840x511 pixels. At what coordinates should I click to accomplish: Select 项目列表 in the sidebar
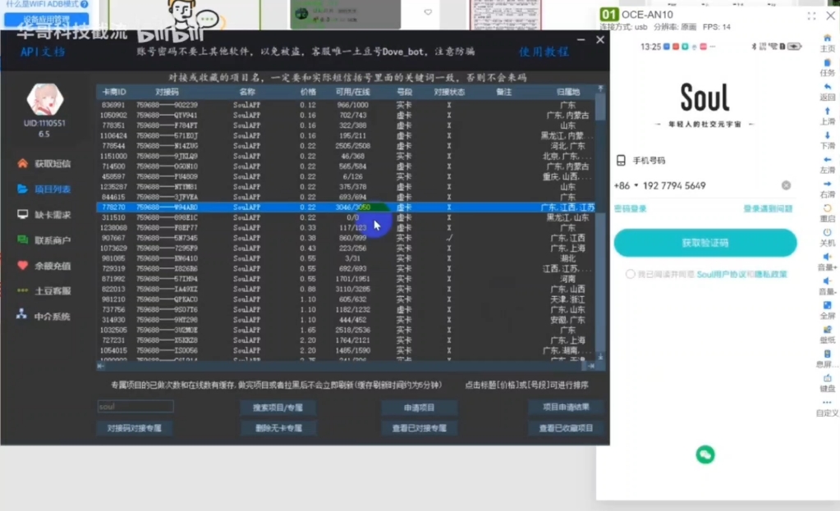coord(44,189)
